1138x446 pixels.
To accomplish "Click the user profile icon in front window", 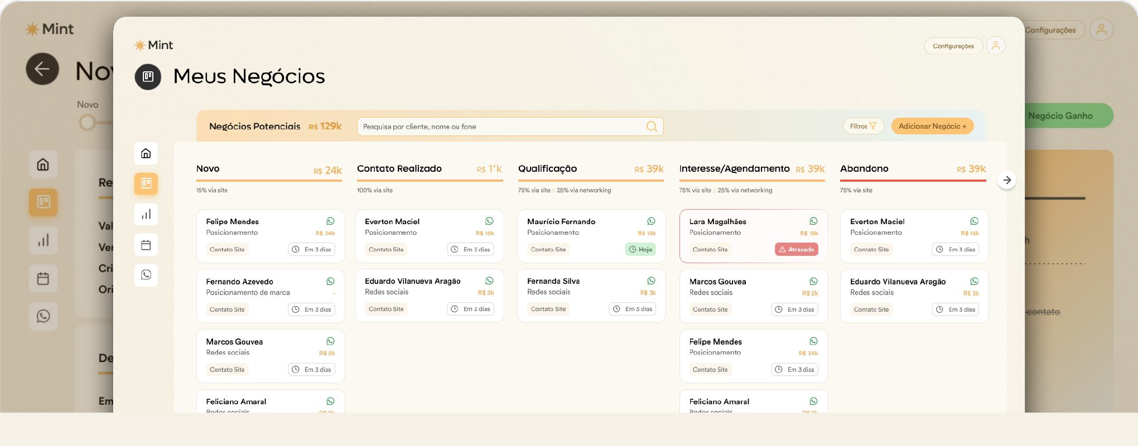I will point(996,46).
